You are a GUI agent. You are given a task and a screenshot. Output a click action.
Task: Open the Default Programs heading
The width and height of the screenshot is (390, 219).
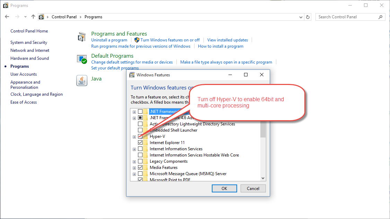coord(112,56)
